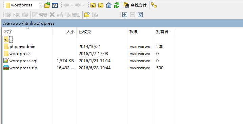This screenshot has height=124, width=243.
Task: Go to root directory toolbar icon
Action: 101,5
